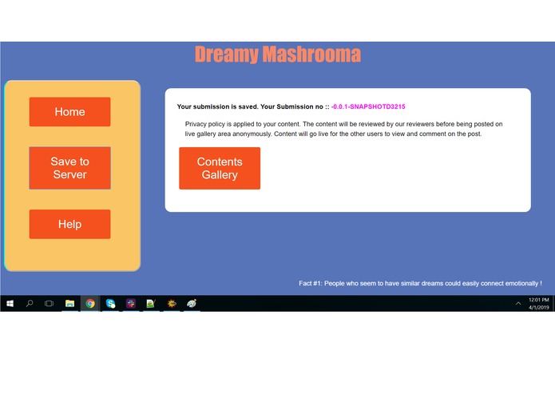
Task: Open taskbar search magnifier
Action: pos(30,304)
